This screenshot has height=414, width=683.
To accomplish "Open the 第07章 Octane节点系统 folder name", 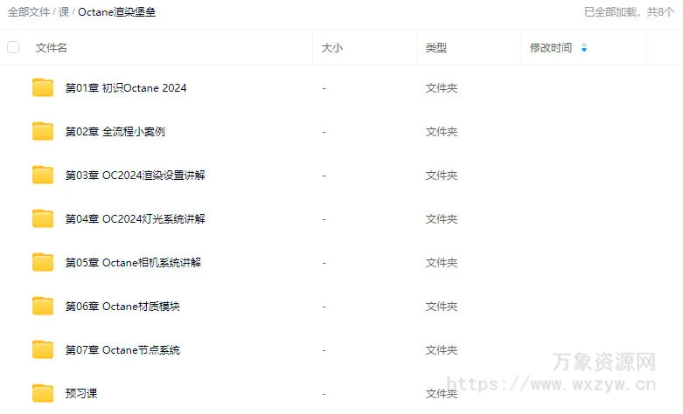I will [122, 350].
